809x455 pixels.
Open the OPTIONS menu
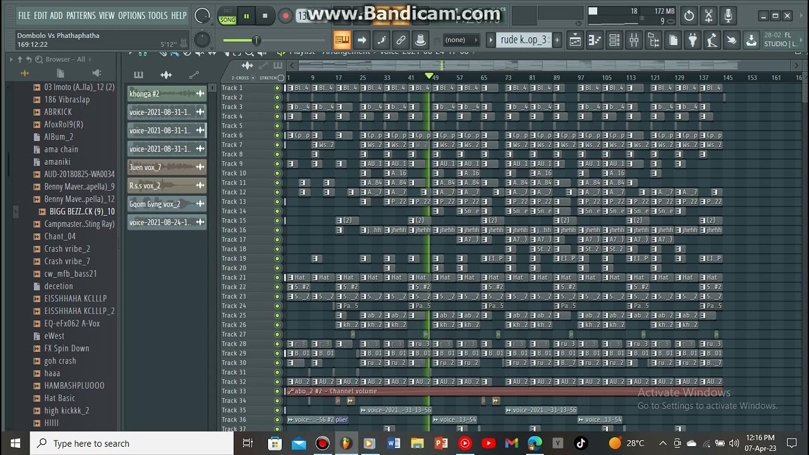(x=131, y=15)
